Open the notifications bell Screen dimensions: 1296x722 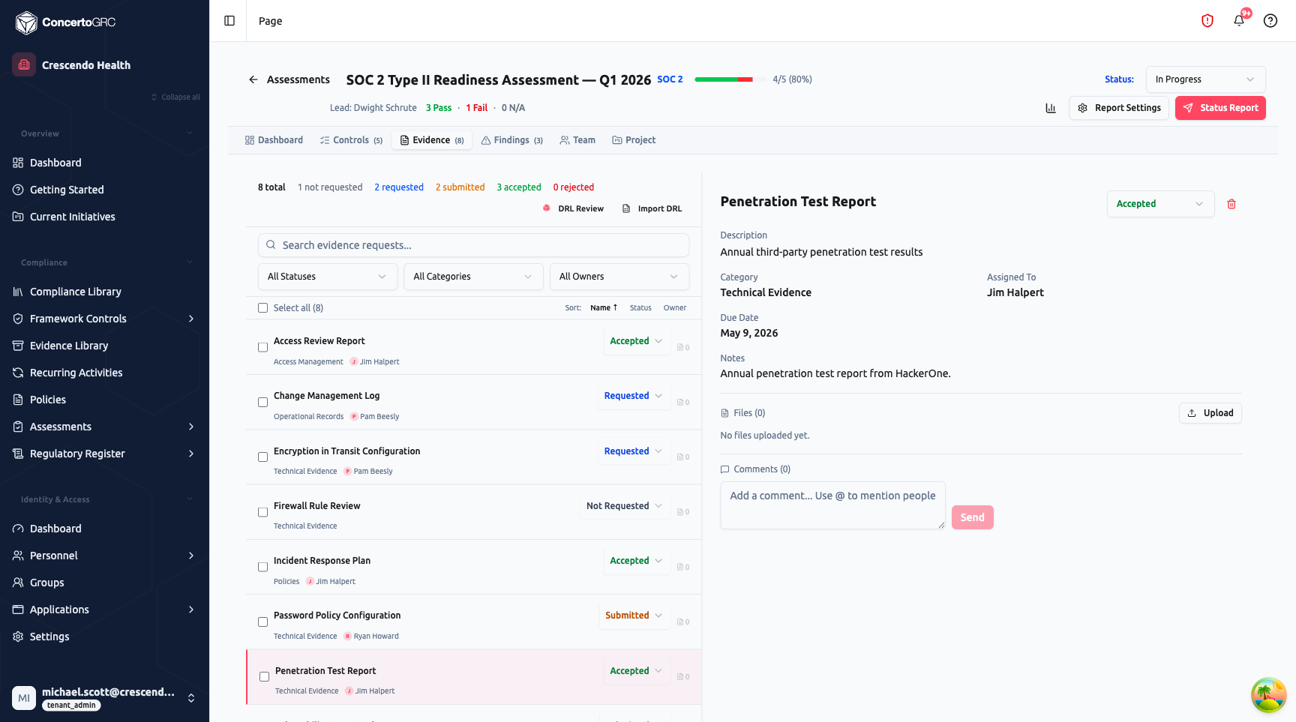[x=1239, y=21]
